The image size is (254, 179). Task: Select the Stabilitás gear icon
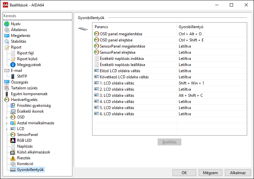(7, 41)
